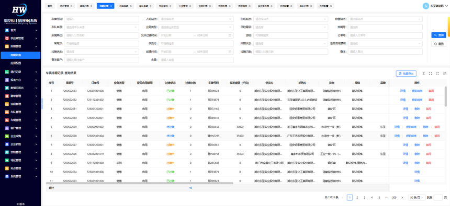
Task: Click the 首页 sidebar menu icon
Action: pyautogui.click(x=7, y=30)
